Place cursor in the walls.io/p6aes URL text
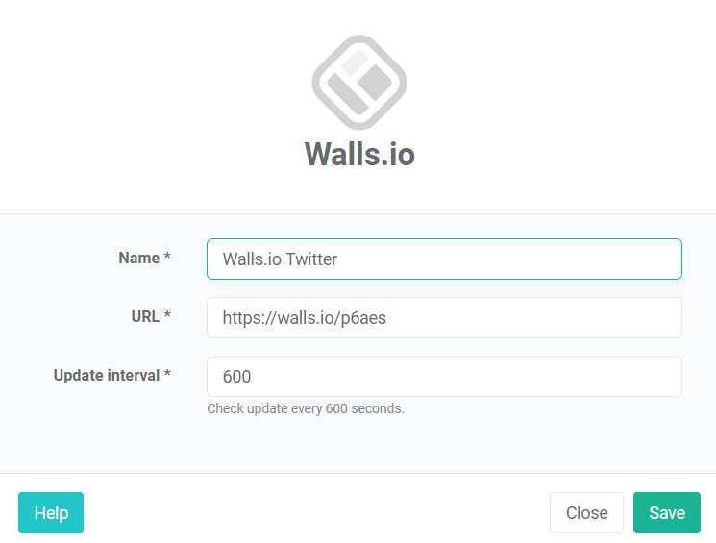 (317, 318)
